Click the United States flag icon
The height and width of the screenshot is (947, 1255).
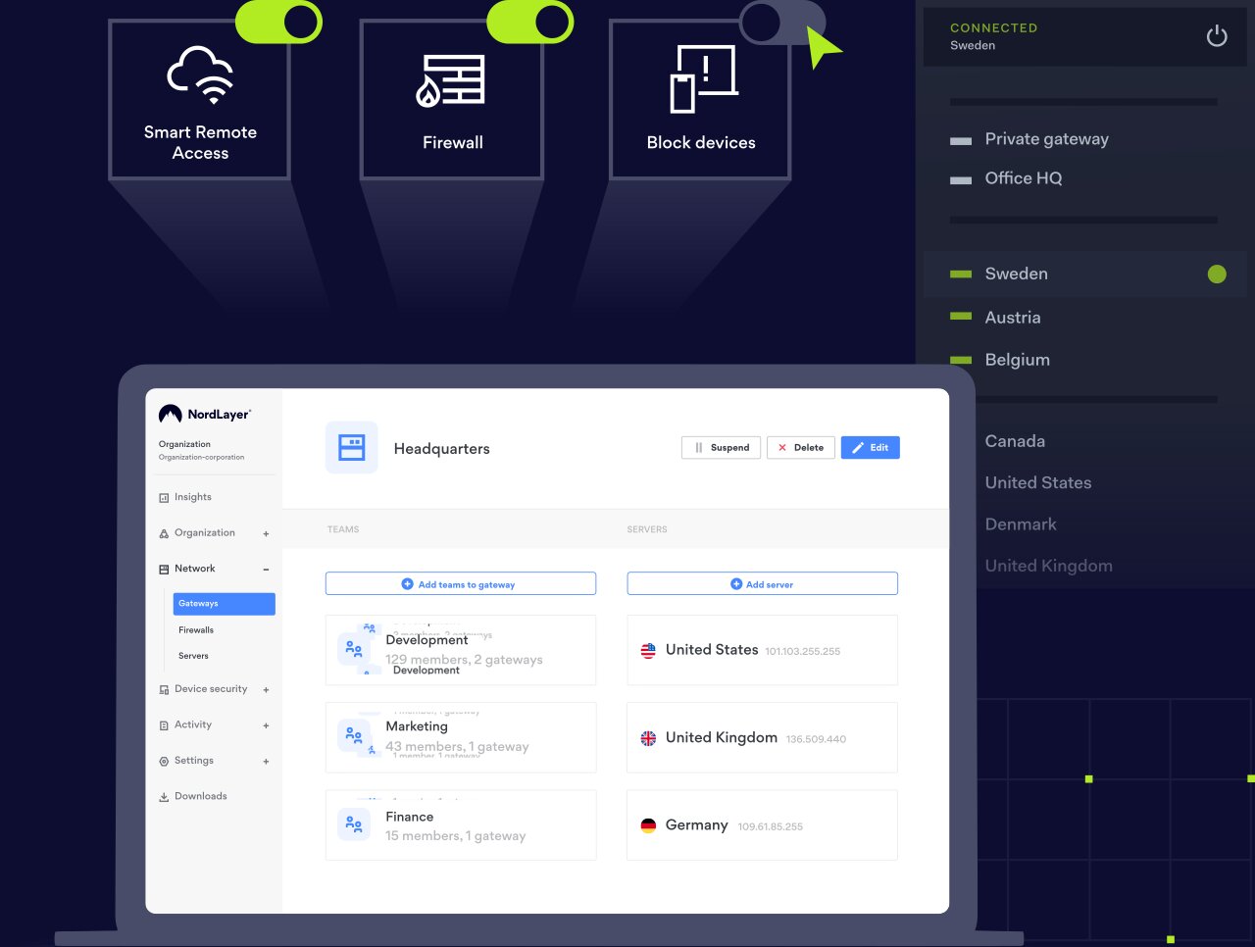point(648,650)
